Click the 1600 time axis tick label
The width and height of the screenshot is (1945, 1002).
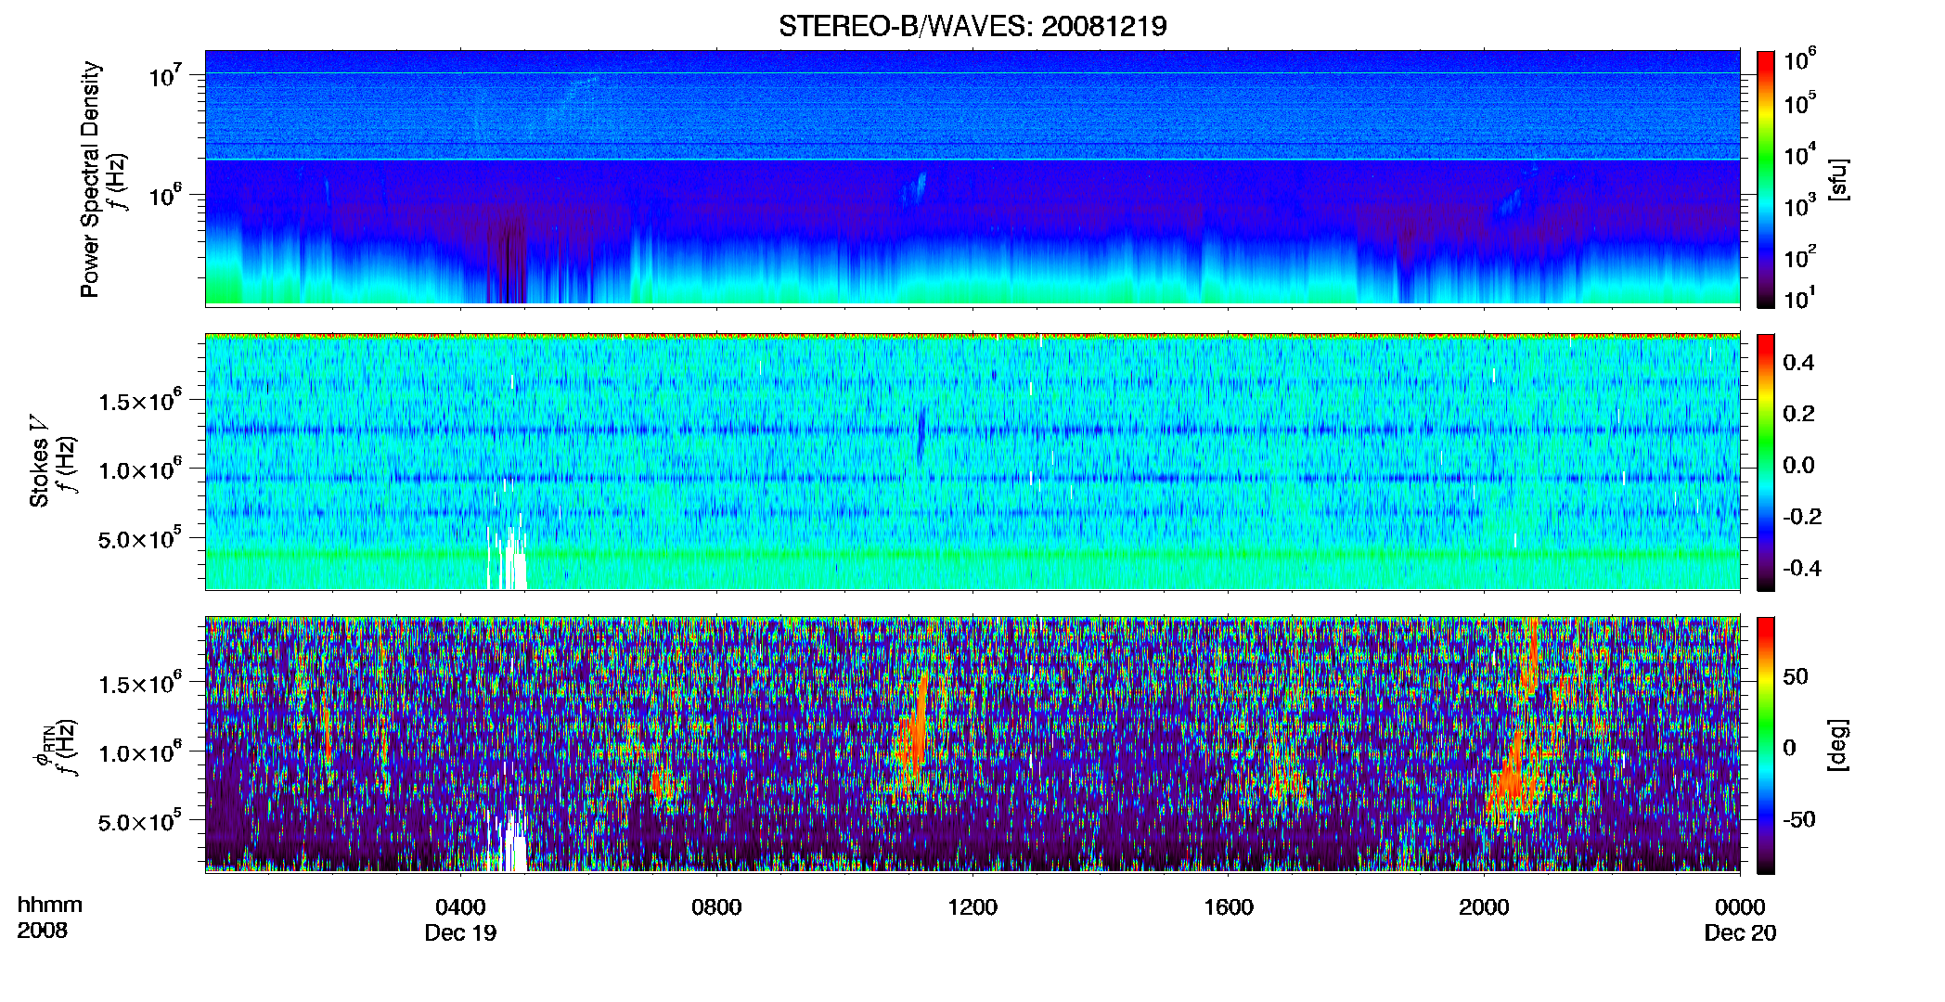[1229, 907]
